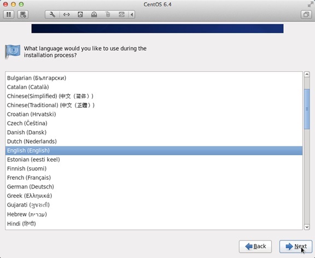Click the network adapter arrows icon
The height and width of the screenshot is (258, 315).
pos(67,15)
